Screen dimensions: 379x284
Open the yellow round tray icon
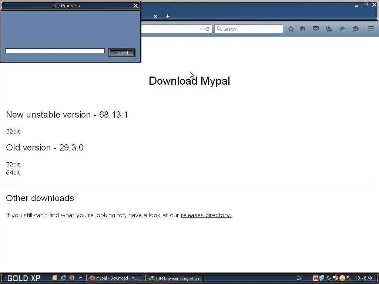point(342,278)
